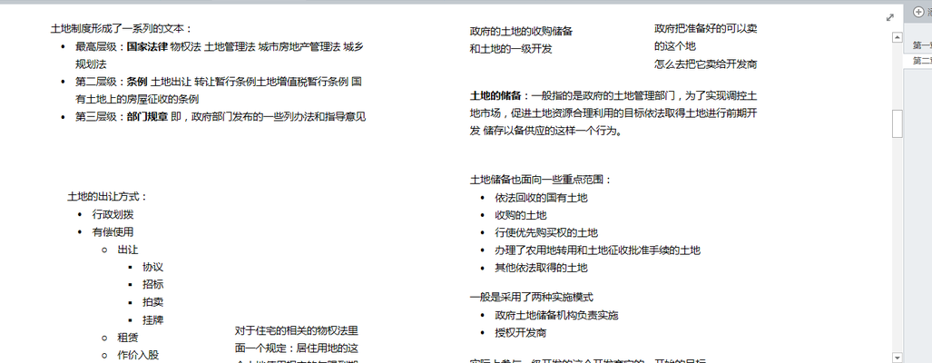The width and height of the screenshot is (932, 363).
Task: Open the first page tab in page list
Action: pos(921,44)
